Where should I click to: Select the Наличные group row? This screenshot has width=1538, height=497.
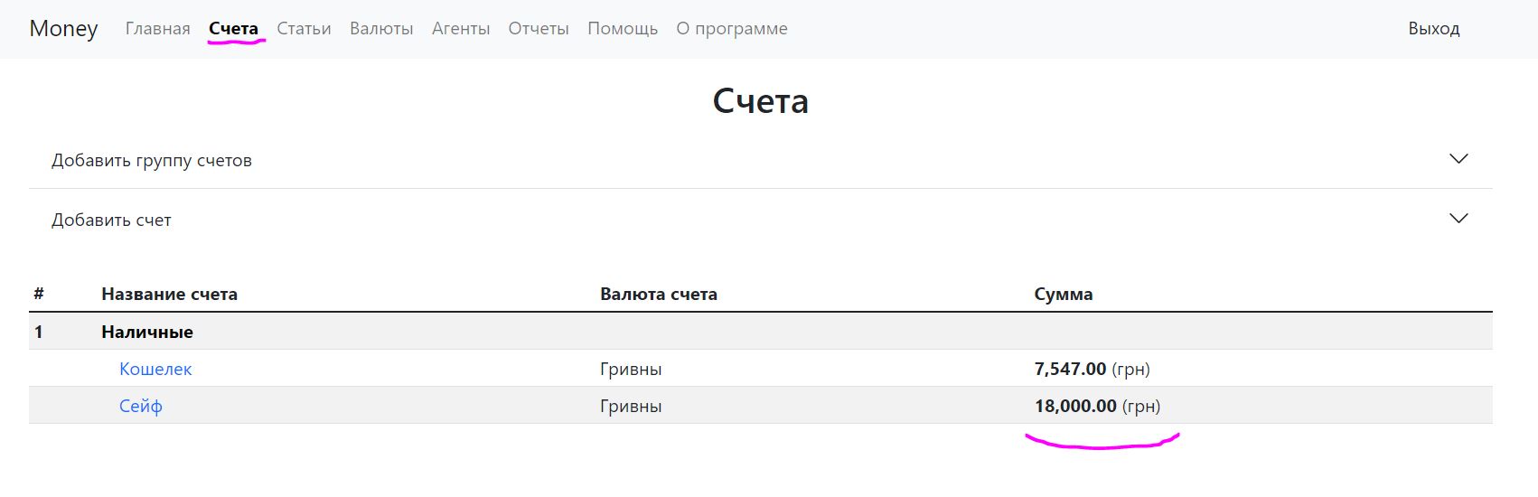[x=147, y=332]
